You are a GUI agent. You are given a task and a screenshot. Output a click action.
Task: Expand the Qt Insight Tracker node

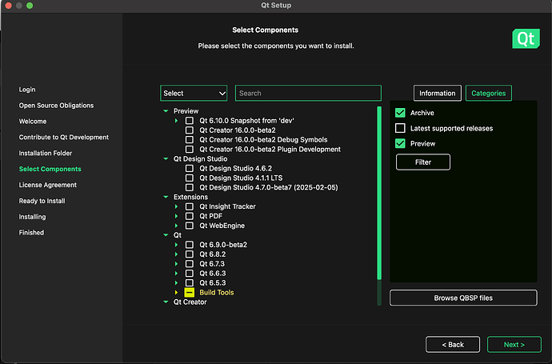(176, 206)
